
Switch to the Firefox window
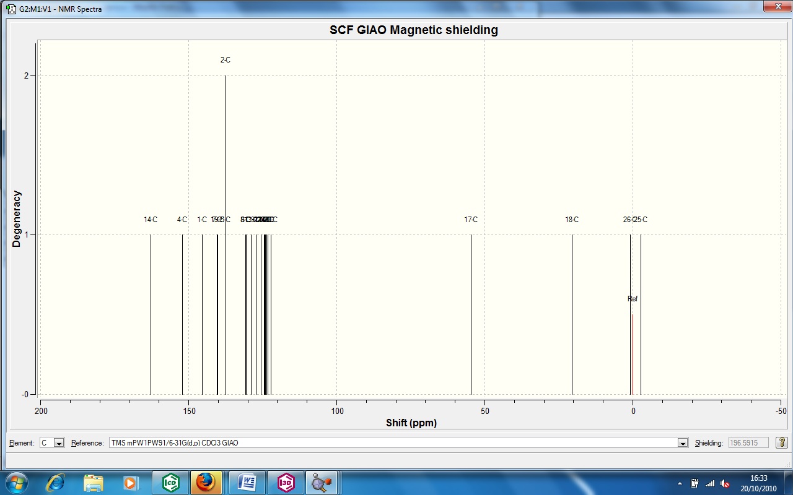pyautogui.click(x=208, y=483)
